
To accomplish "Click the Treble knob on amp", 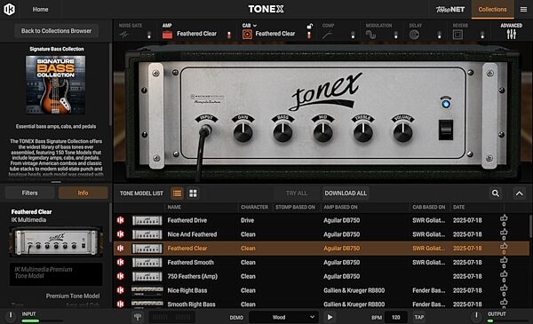I will point(363,131).
